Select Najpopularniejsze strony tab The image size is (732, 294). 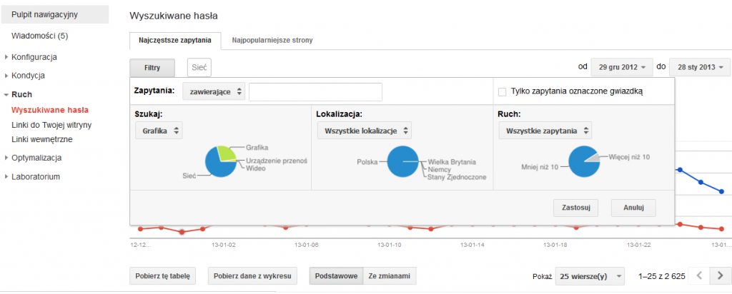pos(272,41)
